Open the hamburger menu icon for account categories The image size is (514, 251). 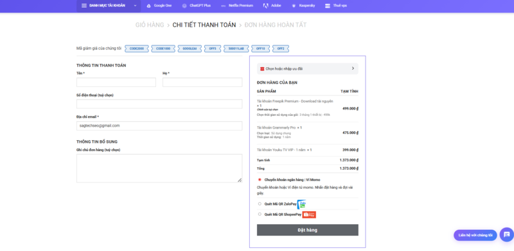84,6
